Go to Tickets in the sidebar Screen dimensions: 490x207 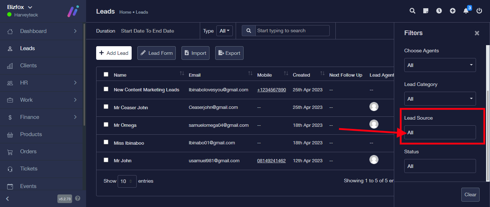coord(29,169)
